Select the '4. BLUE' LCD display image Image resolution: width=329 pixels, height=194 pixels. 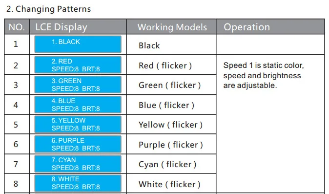pos(78,105)
